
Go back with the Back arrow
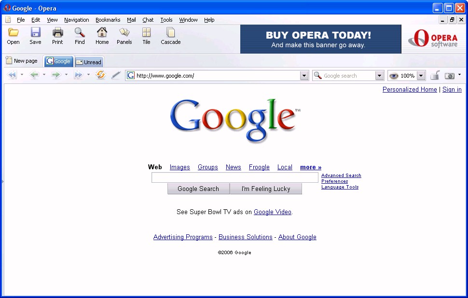[34, 75]
